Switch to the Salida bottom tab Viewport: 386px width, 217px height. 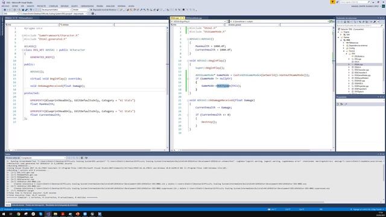point(8,205)
